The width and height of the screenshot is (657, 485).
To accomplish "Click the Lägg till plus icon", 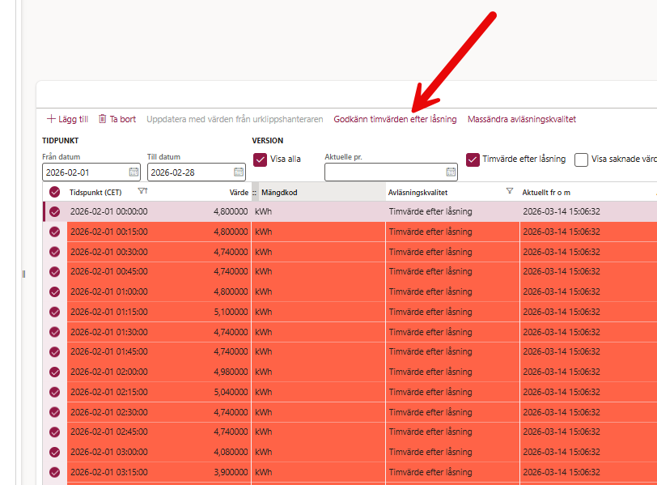I will click(51, 119).
